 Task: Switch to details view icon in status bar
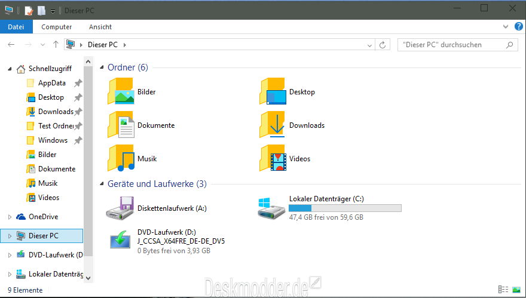pos(503,289)
